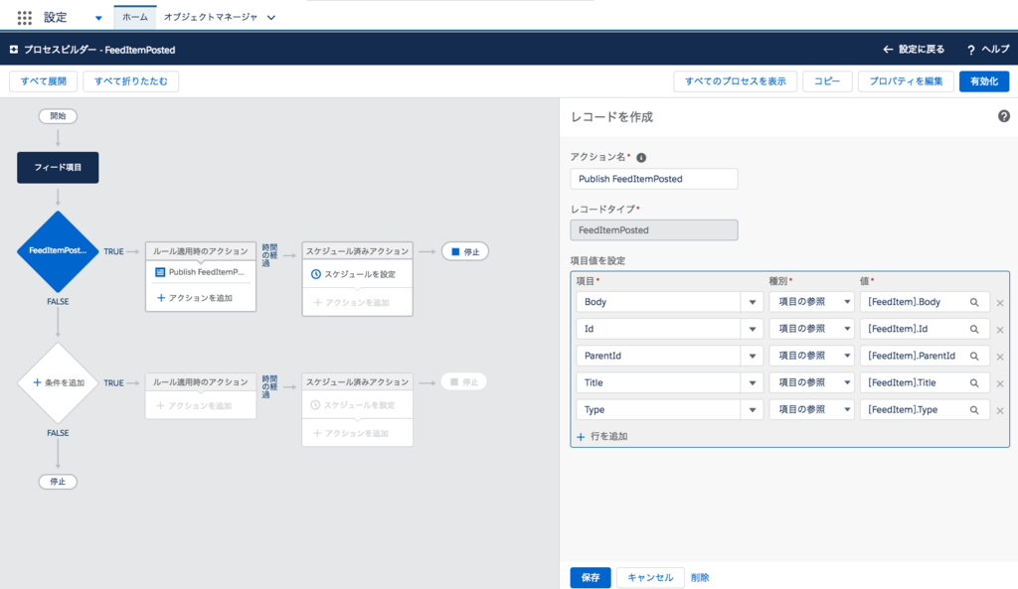The image size is (1018, 589).
Task: Click the [FeedItem].Title value field
Action: (925, 382)
